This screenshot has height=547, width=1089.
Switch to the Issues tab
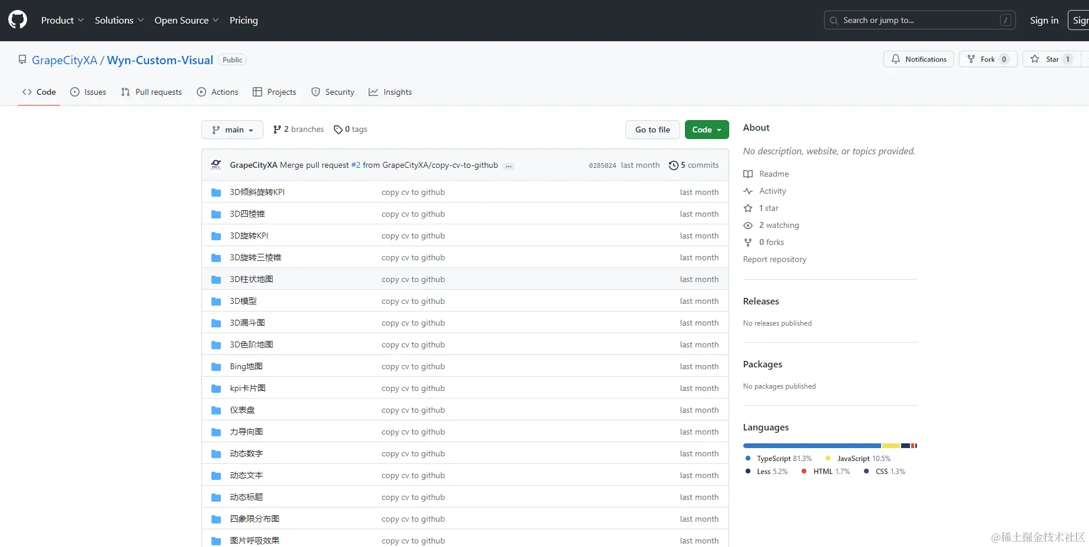[x=88, y=92]
